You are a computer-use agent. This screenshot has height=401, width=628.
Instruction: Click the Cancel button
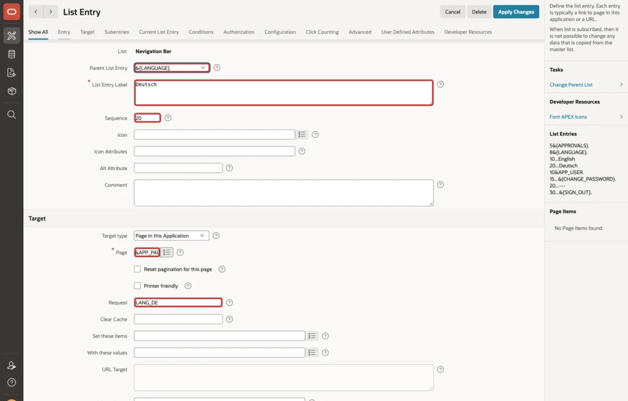point(453,12)
